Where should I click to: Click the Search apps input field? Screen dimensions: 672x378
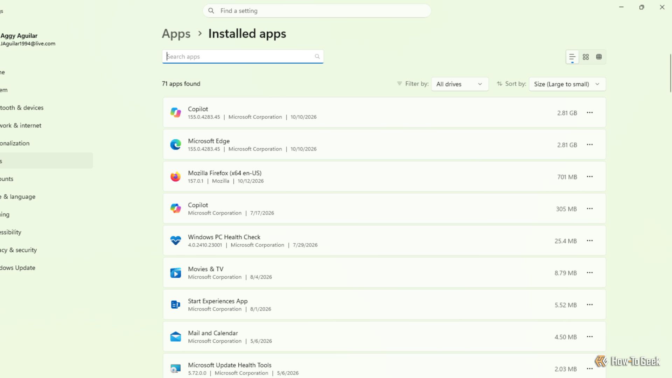point(243,56)
